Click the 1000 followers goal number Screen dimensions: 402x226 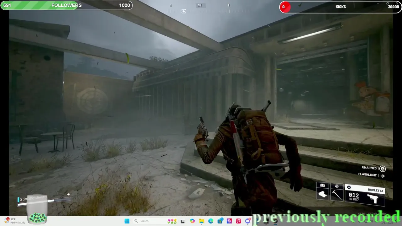click(124, 5)
